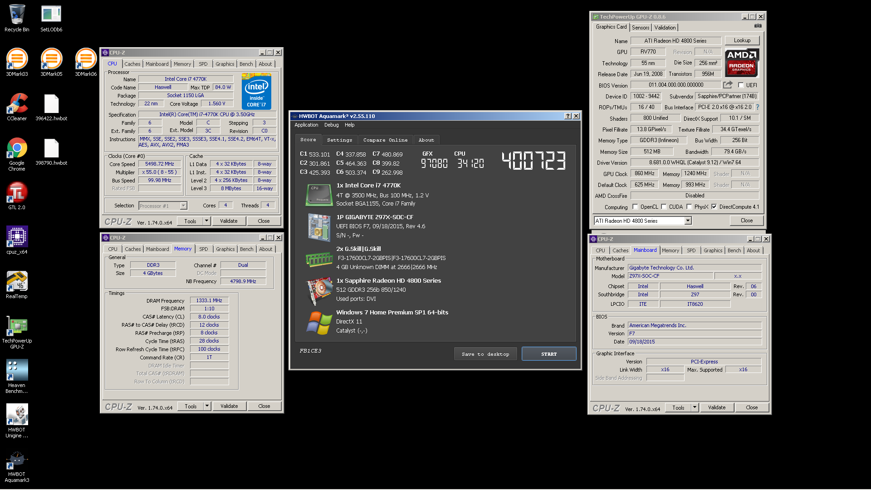
Task: Open GTL 2.0 desktop shortcut
Action: click(x=17, y=196)
